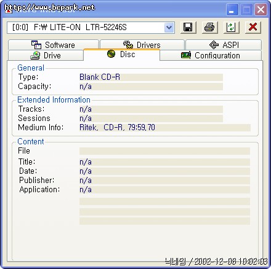
Task: Click the Ritek CD-R 79:59.70 medium info
Action: 165,128
